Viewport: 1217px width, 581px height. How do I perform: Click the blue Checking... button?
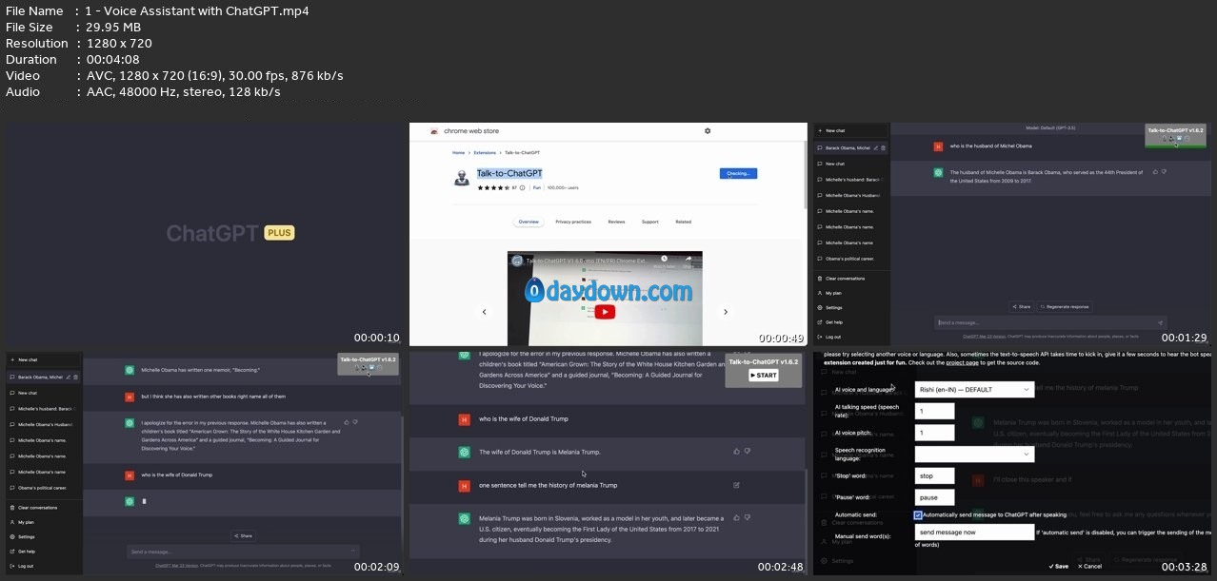738,174
